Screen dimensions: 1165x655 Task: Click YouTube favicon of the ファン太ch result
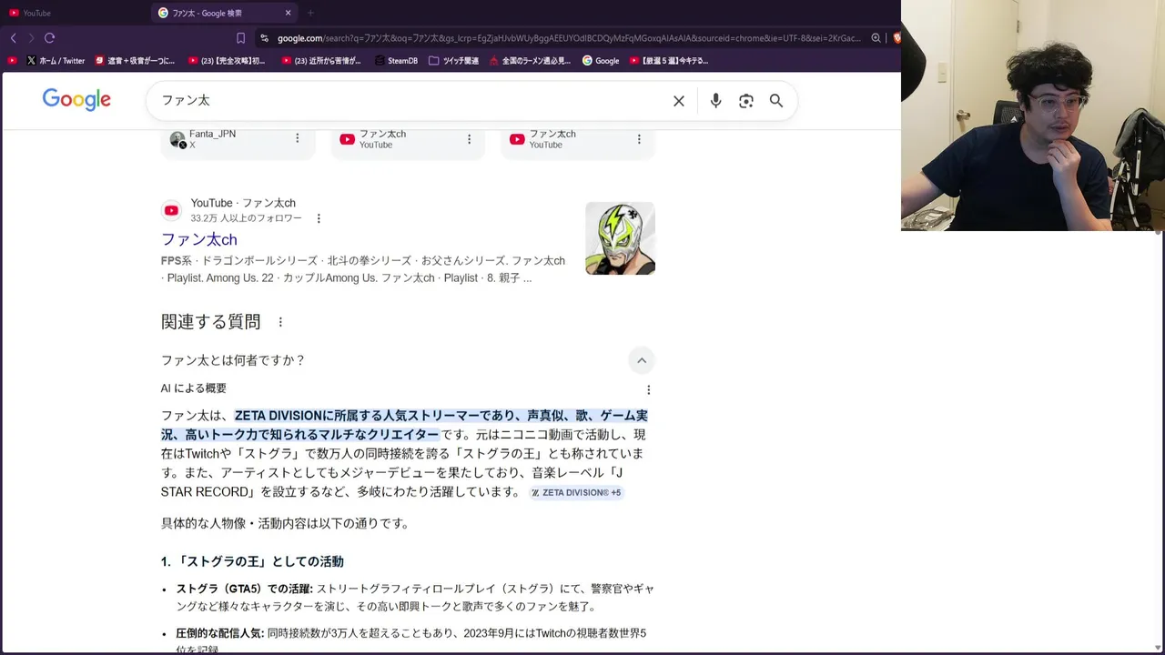[x=171, y=210]
